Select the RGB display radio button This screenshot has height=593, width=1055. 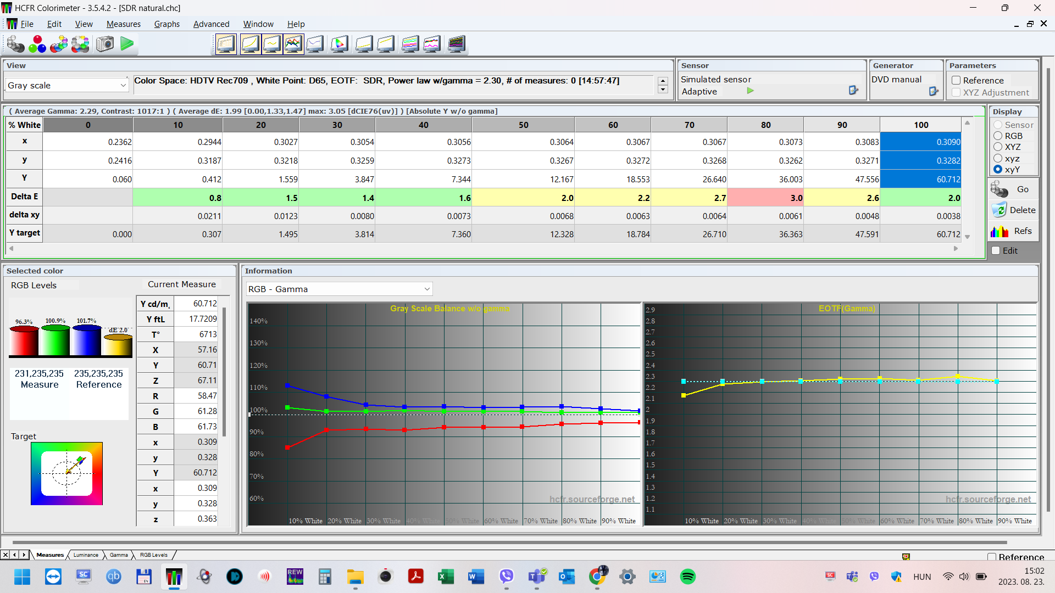tap(998, 136)
